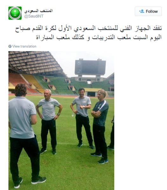Click the white-haired man in photo
Screen dimensions: 167x190
point(49,121)
